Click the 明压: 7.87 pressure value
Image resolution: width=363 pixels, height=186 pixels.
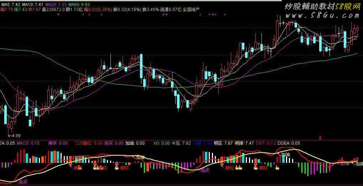point(223,143)
